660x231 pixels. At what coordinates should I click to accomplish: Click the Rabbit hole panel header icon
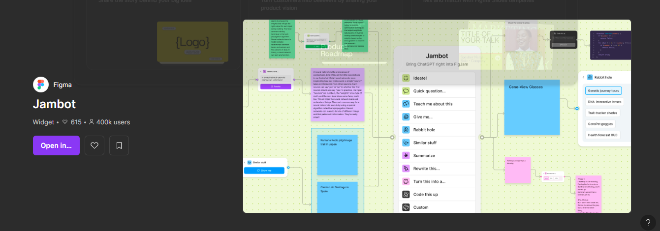pyautogui.click(x=590, y=77)
